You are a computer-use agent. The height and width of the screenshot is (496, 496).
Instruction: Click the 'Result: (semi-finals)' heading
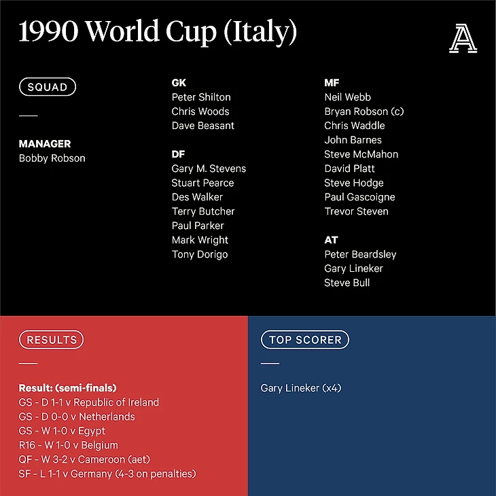pos(68,388)
